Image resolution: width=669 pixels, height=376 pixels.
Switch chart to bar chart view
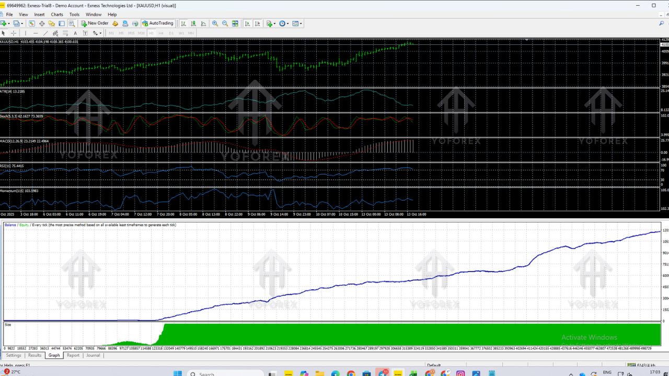tap(183, 23)
